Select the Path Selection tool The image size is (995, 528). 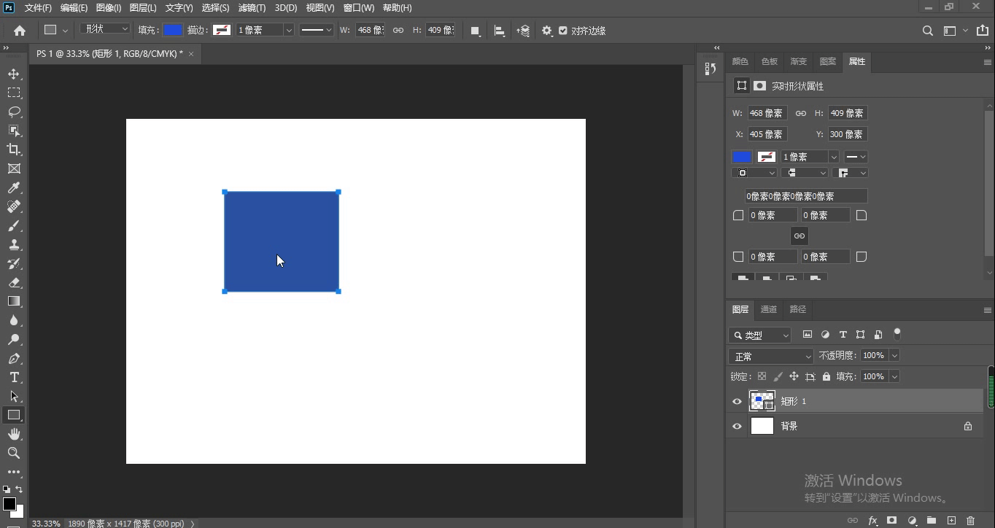(x=14, y=396)
